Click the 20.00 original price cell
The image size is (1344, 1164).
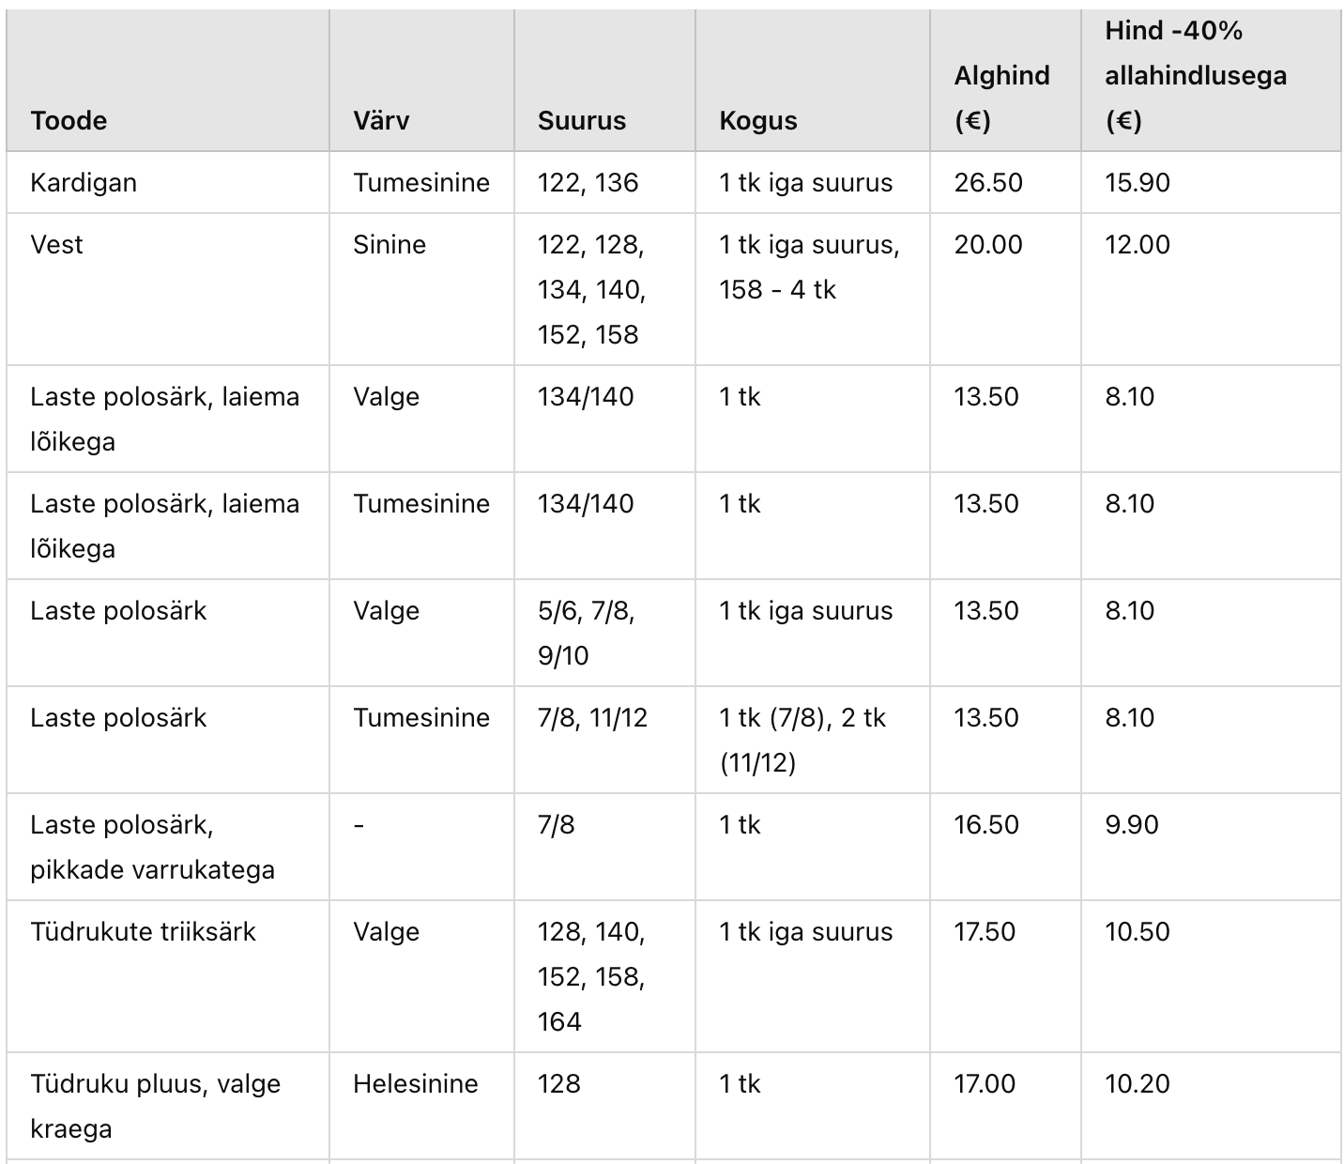pyautogui.click(x=988, y=244)
